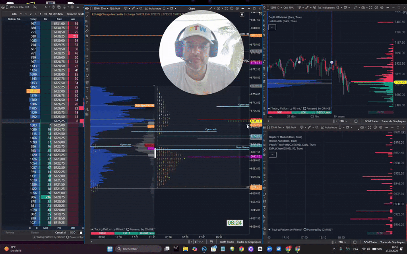Open the ETH session dropdown below ESH6 D chart
Image resolution: width=407 pixels, height=254 pixels.
[x=343, y=121]
